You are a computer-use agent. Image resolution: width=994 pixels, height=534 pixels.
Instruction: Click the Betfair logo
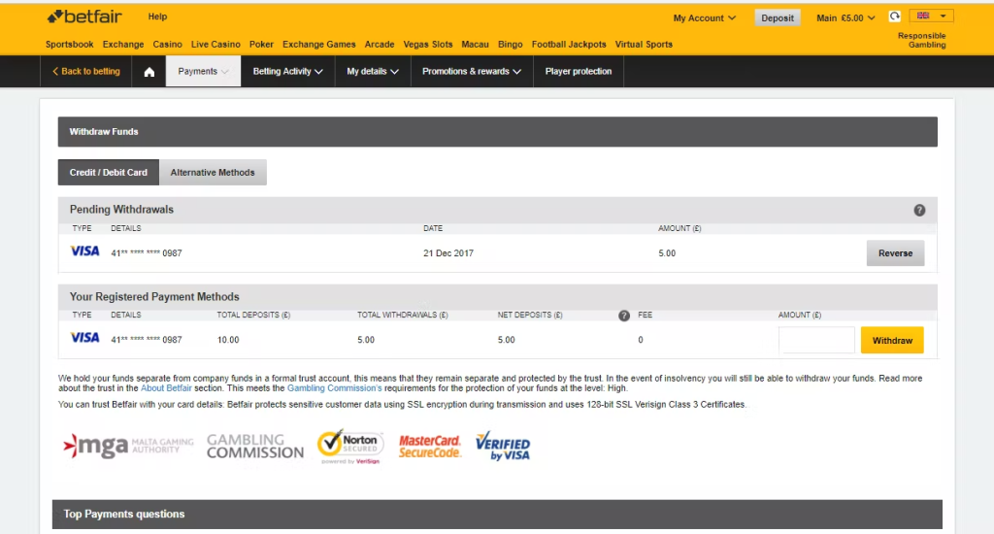point(85,17)
